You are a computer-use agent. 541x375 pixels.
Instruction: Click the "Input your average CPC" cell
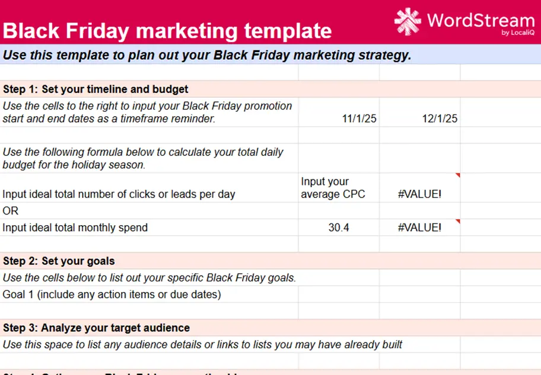pyautogui.click(x=338, y=188)
